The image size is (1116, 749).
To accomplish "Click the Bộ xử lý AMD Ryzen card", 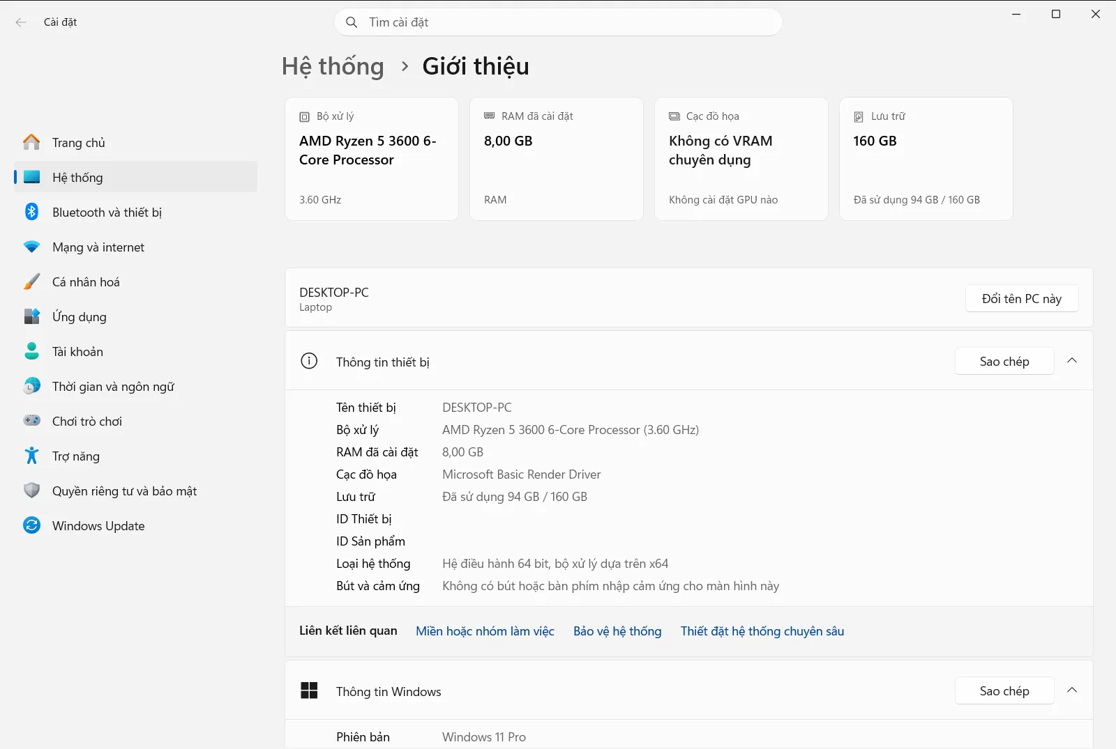I will click(372, 159).
